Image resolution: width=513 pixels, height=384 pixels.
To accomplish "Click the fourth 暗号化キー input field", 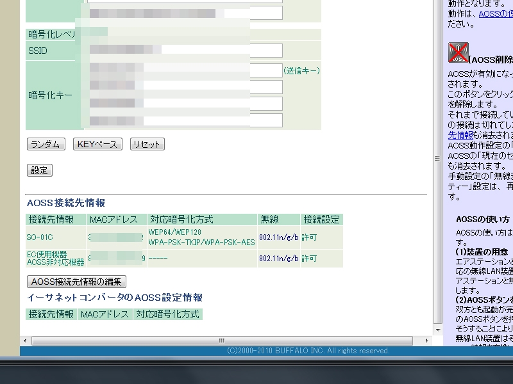I will tap(185, 120).
